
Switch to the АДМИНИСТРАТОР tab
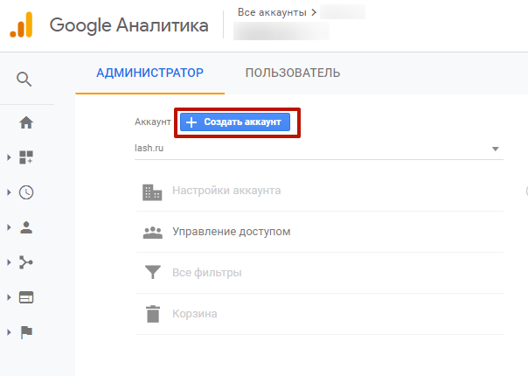pos(149,73)
